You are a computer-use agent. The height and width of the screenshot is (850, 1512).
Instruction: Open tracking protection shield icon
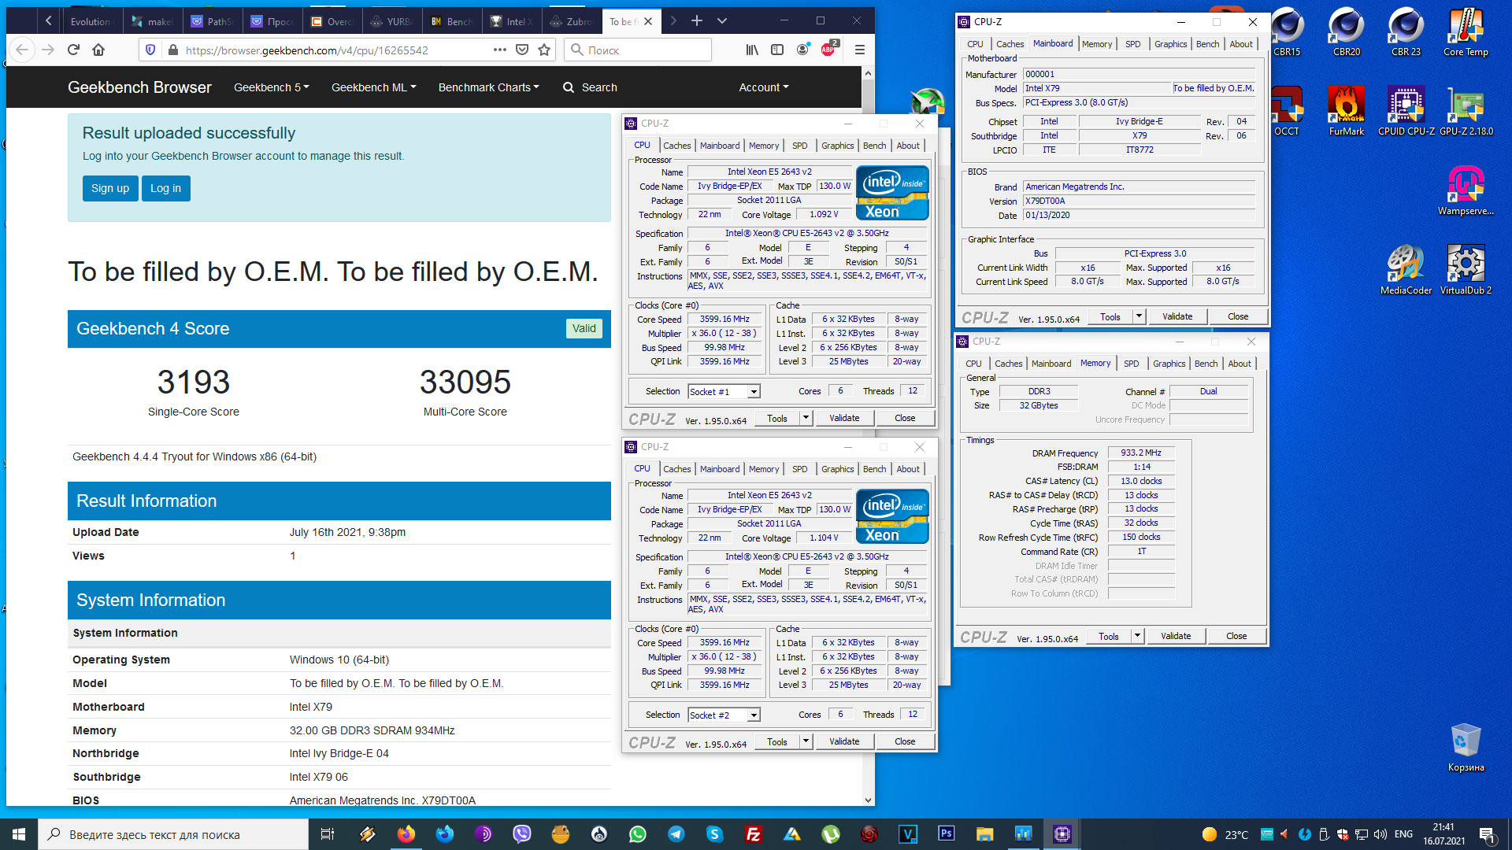(150, 50)
